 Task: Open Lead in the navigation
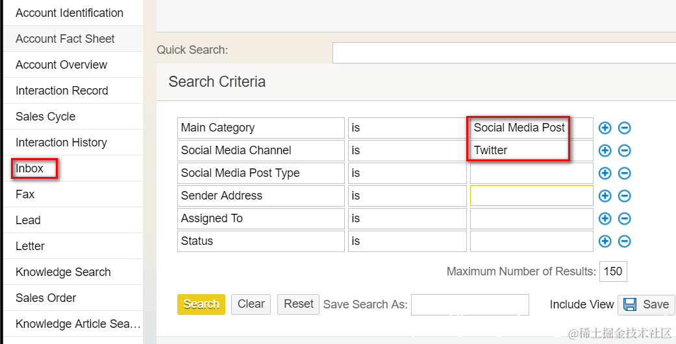[73, 220]
